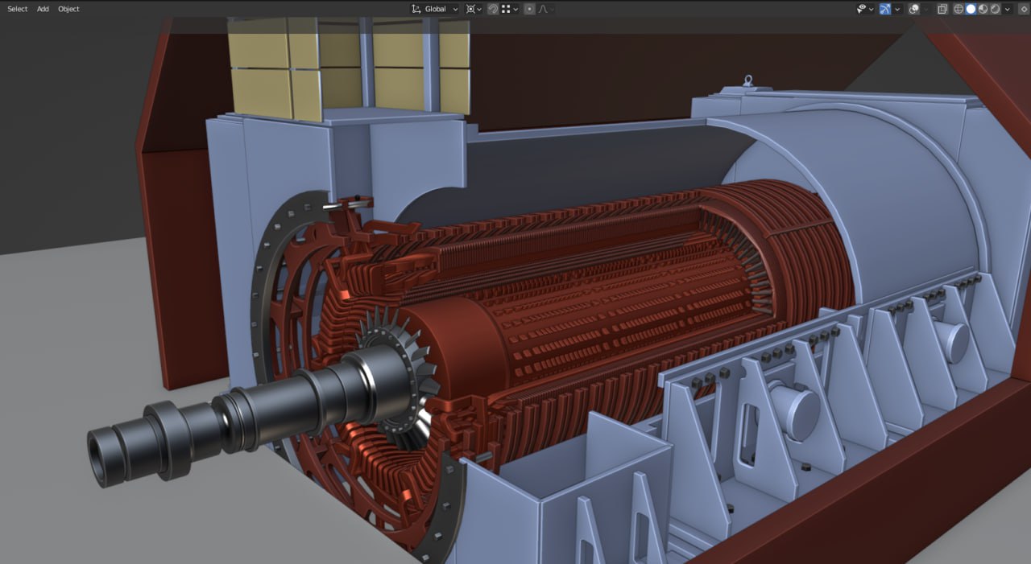
Task: Open the shading options popover arrow
Action: (x=1008, y=9)
